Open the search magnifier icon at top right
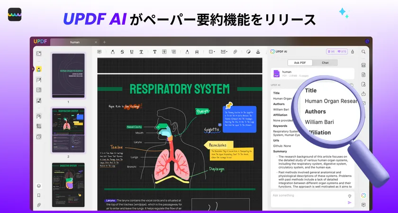Image resolution: width=398 pixels, height=213 pixels. click(x=363, y=52)
